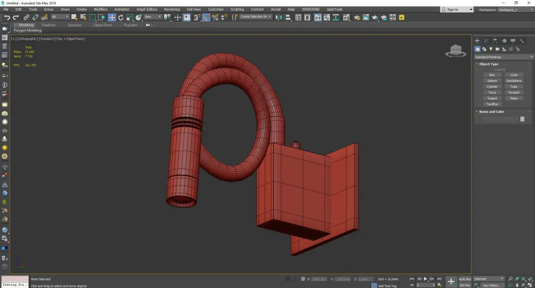Open the Graph Editors menu
This screenshot has height=288, width=535.
tap(147, 9)
